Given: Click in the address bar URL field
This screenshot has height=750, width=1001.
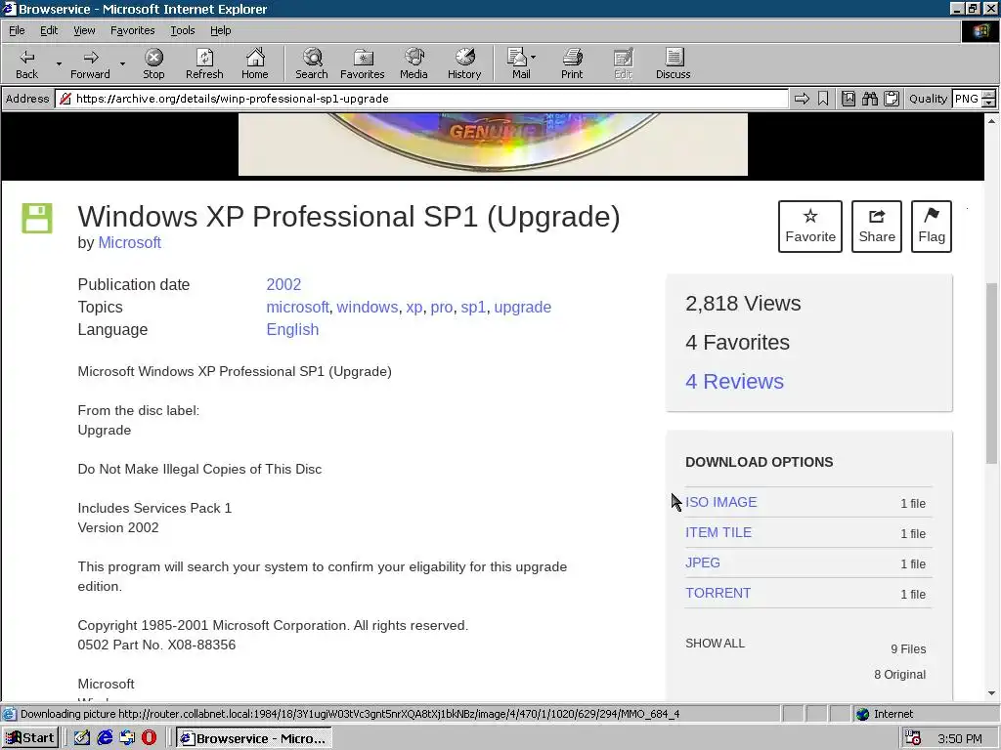Looking at the screenshot, I should pyautogui.click(x=421, y=99).
